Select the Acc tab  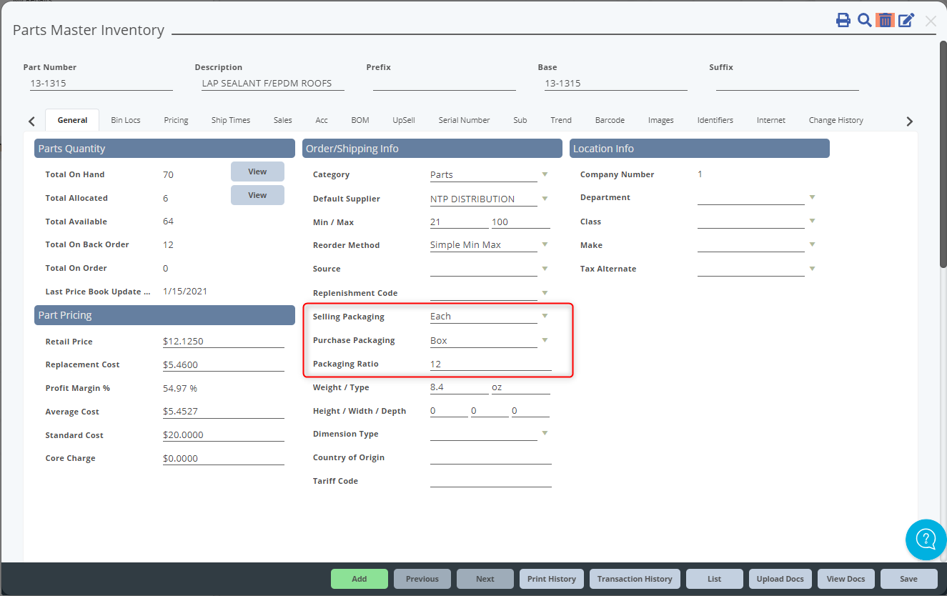(x=322, y=120)
